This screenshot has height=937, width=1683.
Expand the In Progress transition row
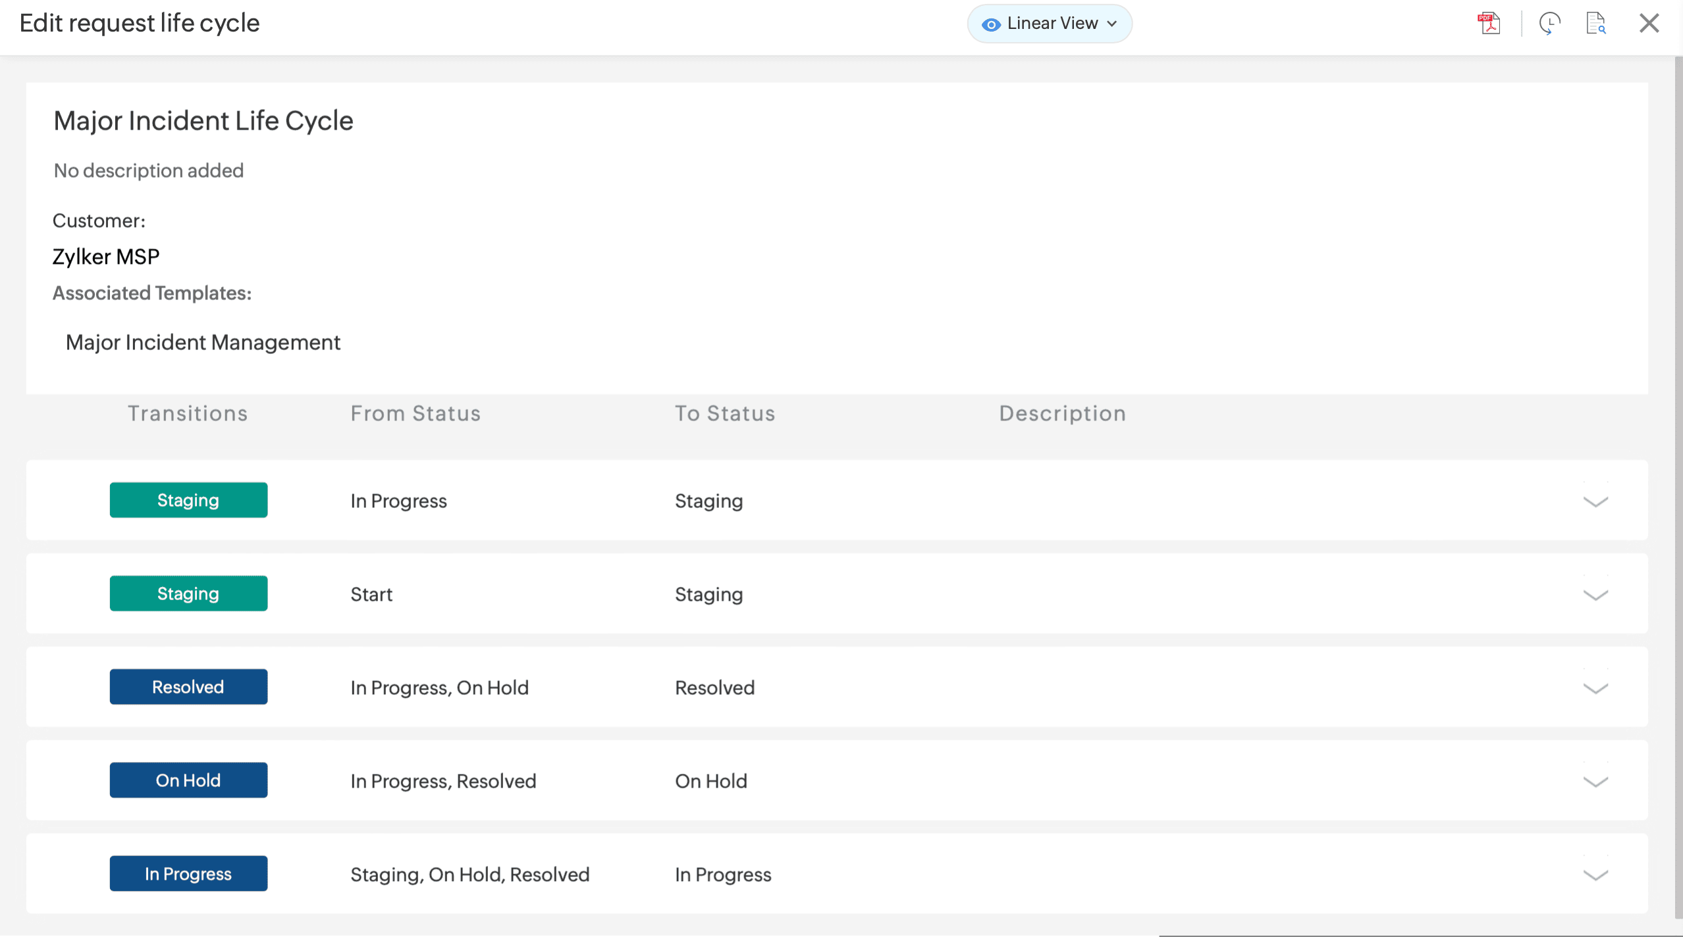click(1595, 875)
